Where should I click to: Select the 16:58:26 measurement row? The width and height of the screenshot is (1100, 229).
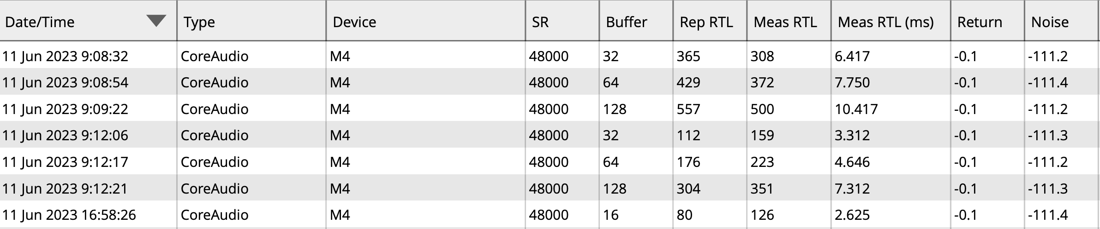[x=69, y=215]
